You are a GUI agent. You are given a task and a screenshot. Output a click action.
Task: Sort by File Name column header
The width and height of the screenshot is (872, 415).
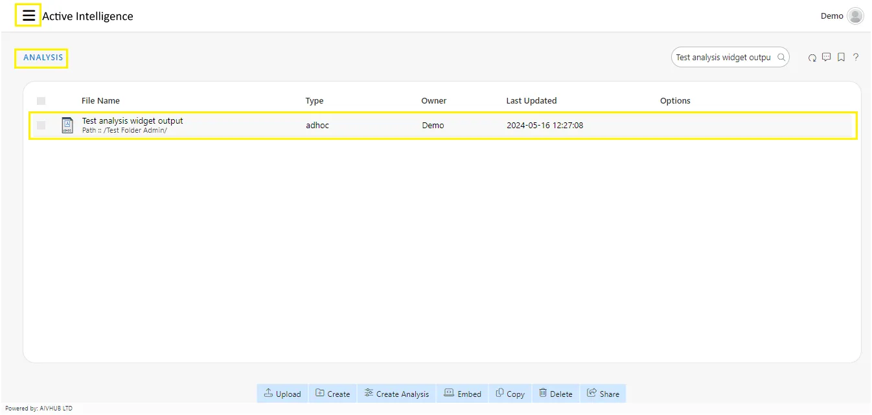coord(100,100)
